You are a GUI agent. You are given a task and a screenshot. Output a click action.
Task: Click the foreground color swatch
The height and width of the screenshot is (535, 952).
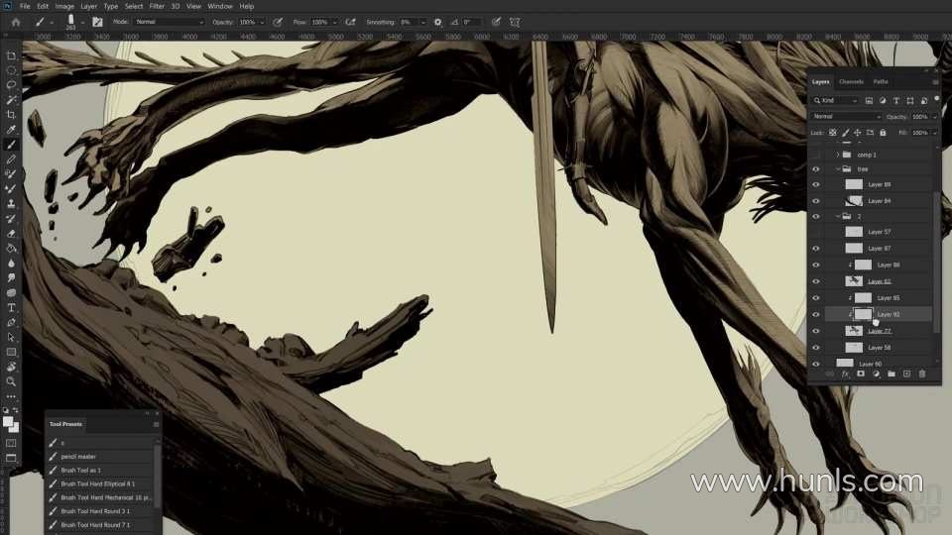click(9, 421)
